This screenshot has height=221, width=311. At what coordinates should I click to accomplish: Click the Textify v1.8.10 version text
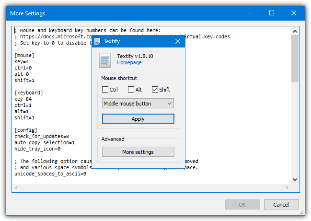pyautogui.click(x=135, y=56)
